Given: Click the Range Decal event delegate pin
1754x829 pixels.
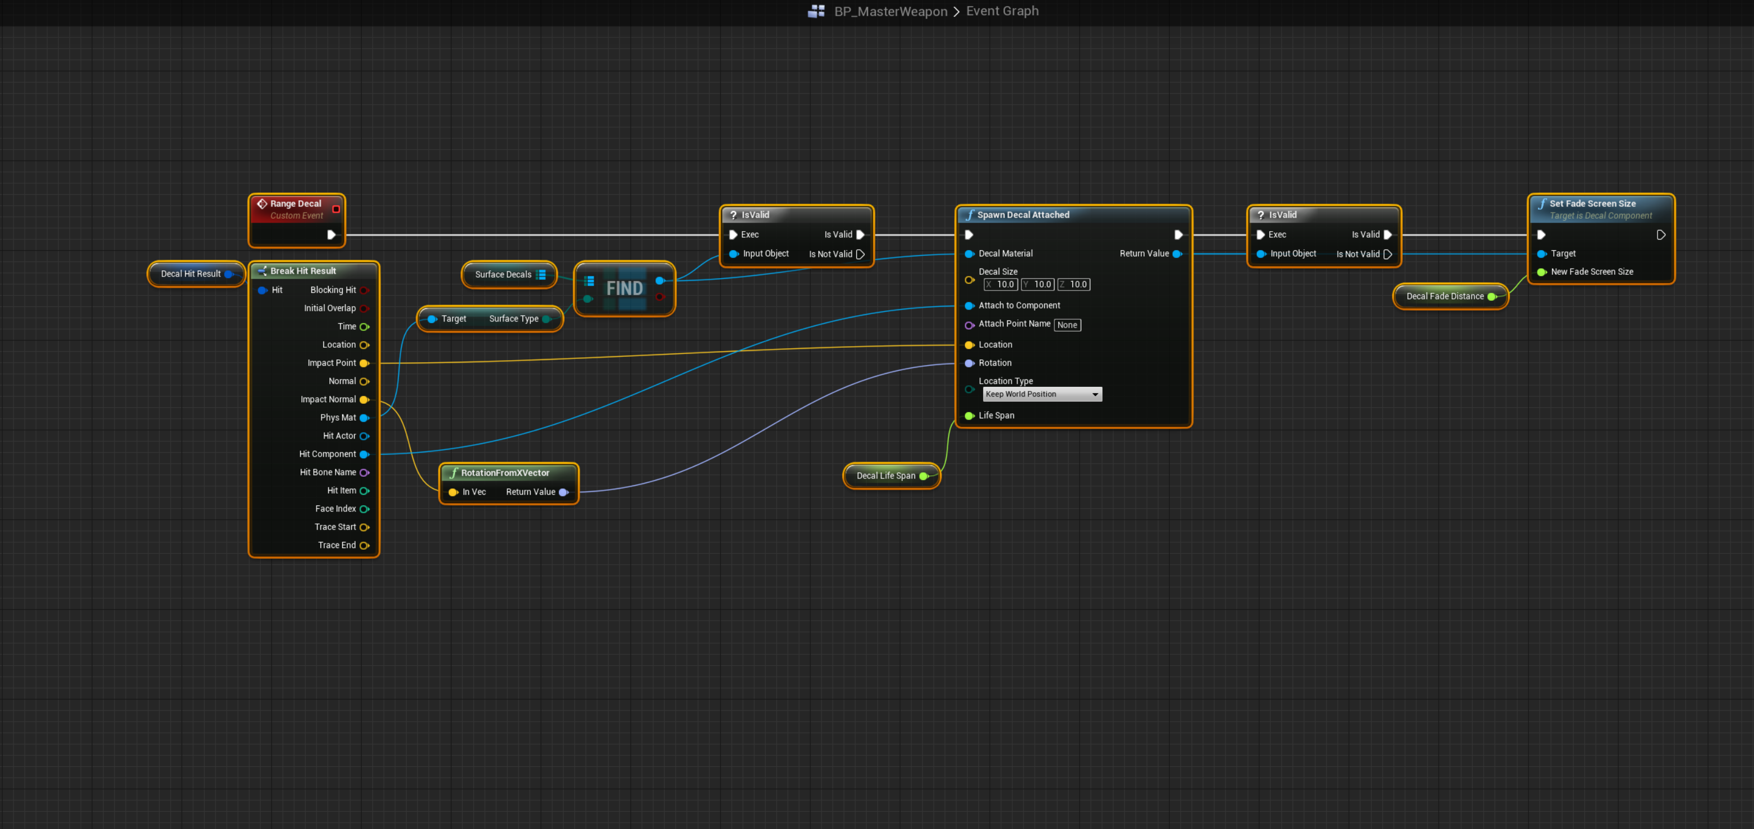Looking at the screenshot, I should click(336, 209).
